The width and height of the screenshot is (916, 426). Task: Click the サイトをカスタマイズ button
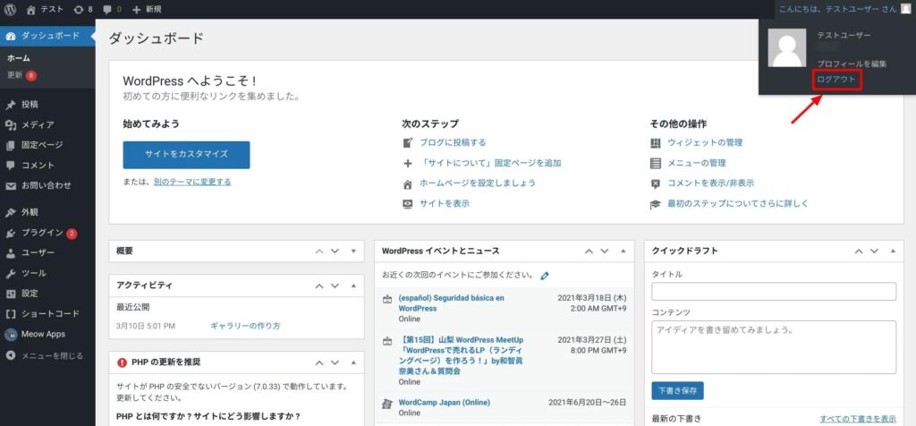pyautogui.click(x=186, y=154)
